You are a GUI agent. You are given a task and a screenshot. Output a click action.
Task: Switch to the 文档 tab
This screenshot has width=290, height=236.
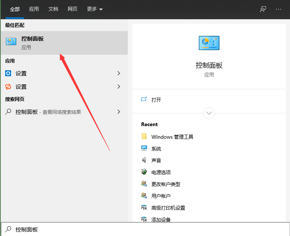point(53,9)
